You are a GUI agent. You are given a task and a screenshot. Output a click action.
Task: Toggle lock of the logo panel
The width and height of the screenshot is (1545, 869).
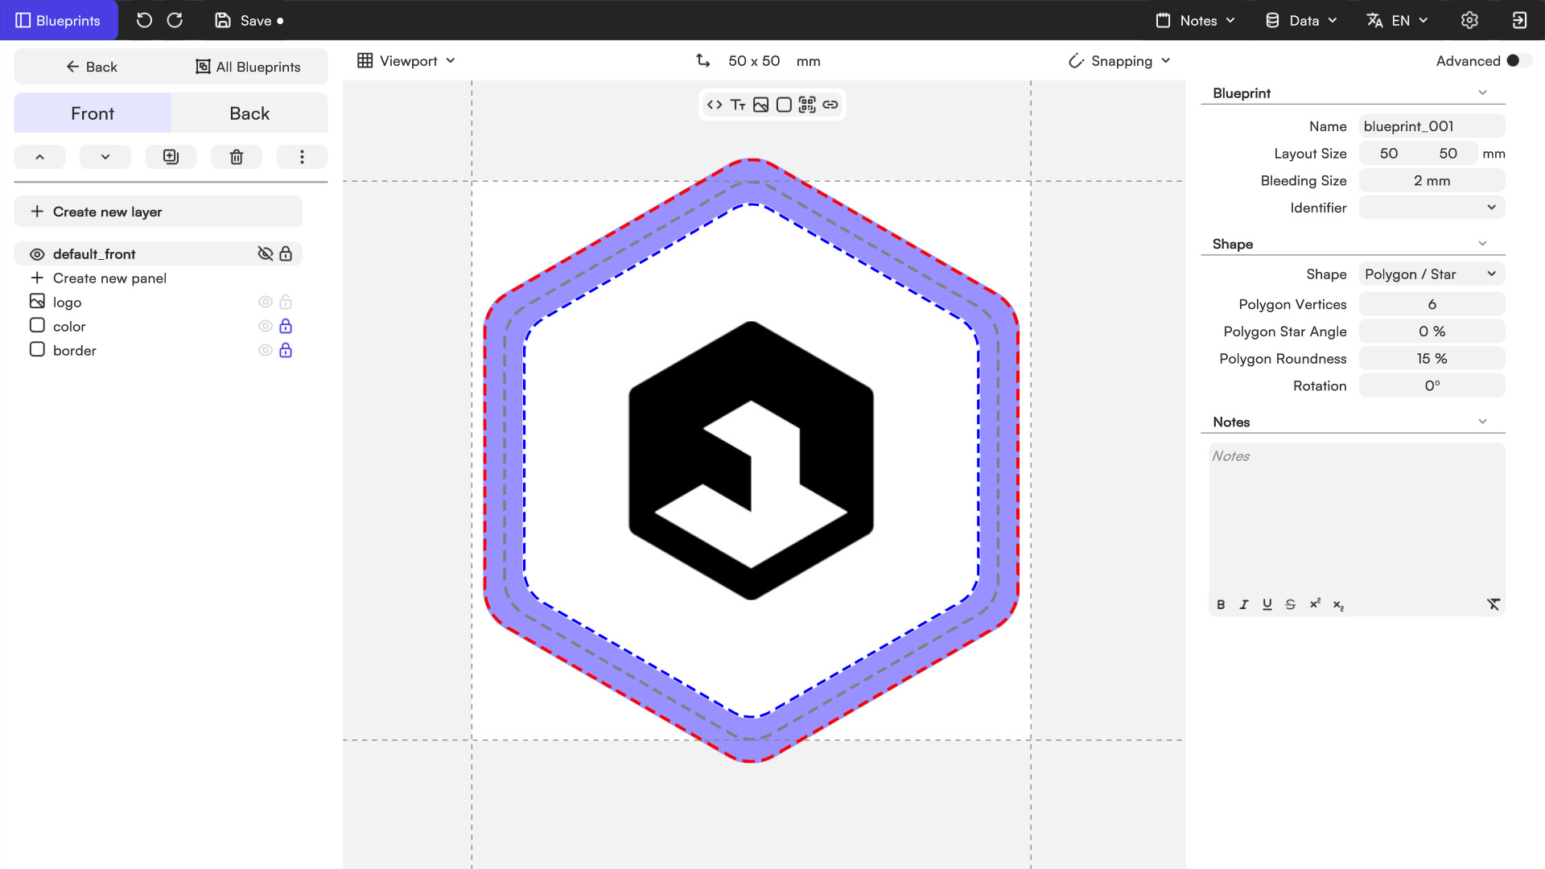(x=286, y=303)
